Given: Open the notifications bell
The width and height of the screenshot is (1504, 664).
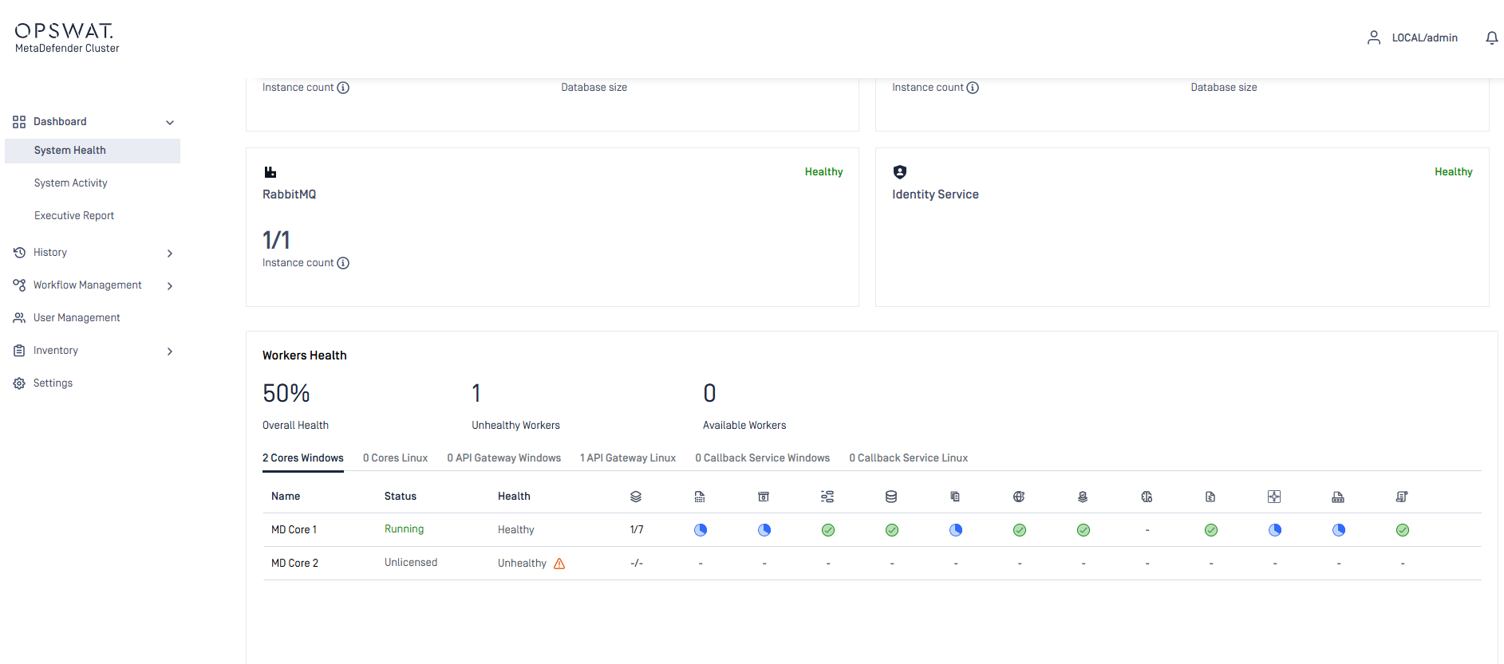Looking at the screenshot, I should pyautogui.click(x=1491, y=37).
